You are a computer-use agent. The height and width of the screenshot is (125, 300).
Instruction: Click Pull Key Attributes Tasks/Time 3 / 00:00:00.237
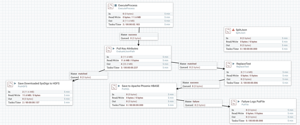click(129, 68)
